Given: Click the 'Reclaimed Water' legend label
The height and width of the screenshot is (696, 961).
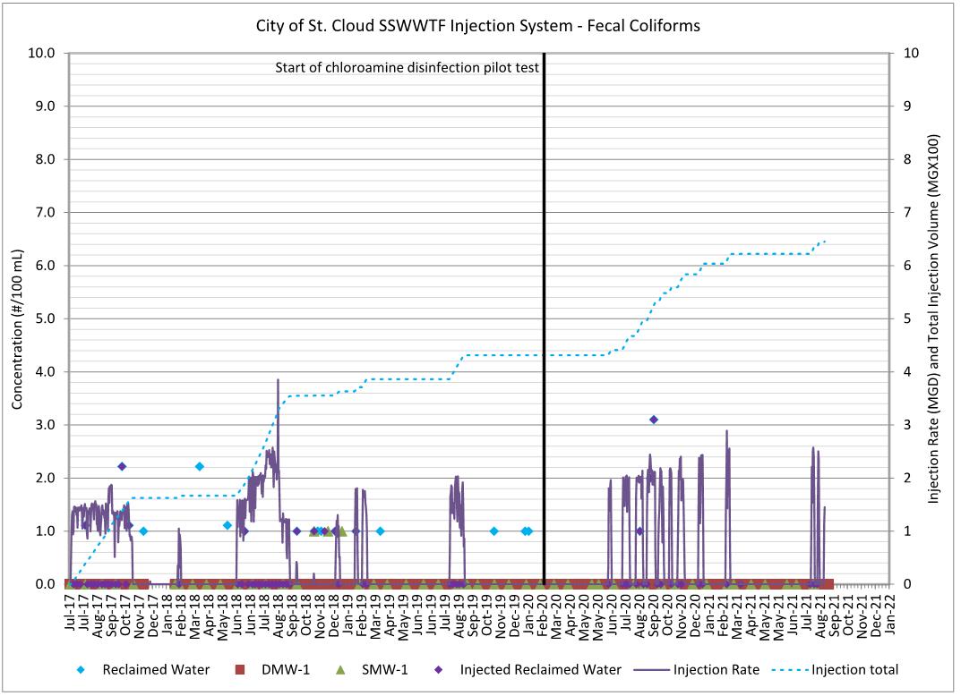Looking at the screenshot, I should click(156, 670).
